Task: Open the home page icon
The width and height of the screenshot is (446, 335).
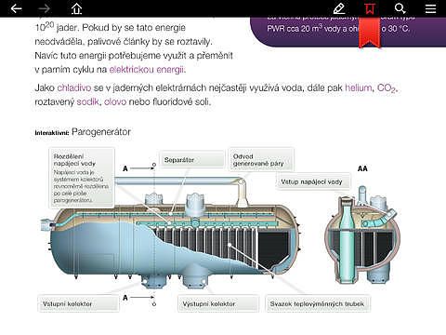Action: (x=76, y=8)
